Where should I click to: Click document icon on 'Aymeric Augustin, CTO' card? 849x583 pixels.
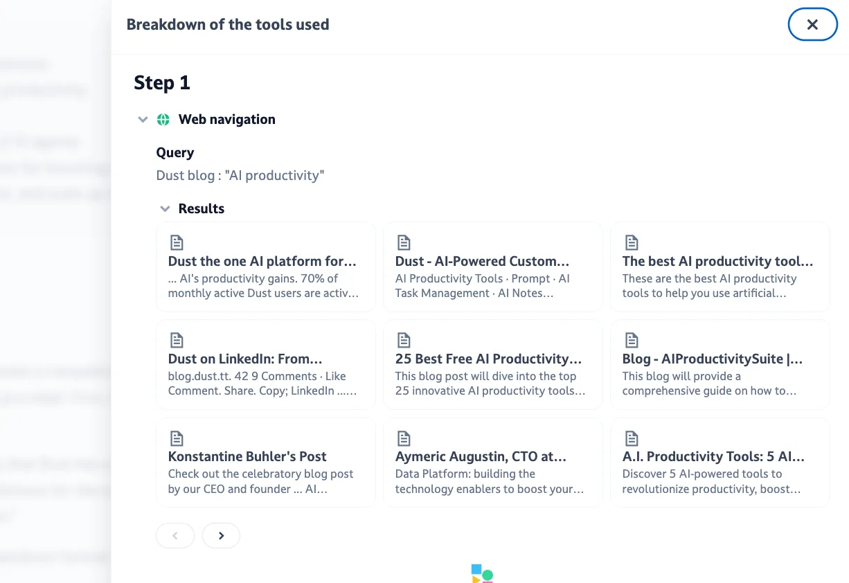pyautogui.click(x=404, y=438)
